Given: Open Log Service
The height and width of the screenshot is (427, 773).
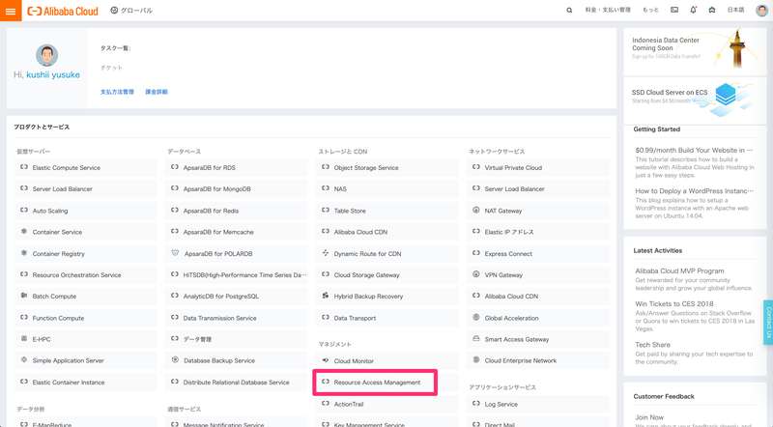Looking at the screenshot, I should pos(538,404).
